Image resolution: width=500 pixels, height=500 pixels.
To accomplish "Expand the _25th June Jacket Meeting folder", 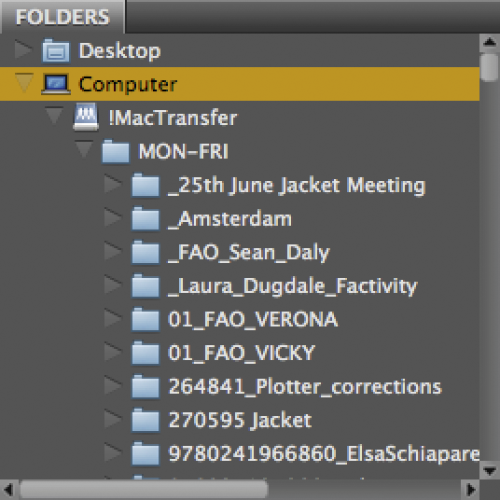I will 113,185.
